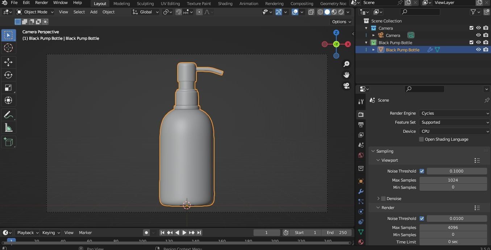
Task: Open the Feature Set dropdown
Action: click(454, 122)
